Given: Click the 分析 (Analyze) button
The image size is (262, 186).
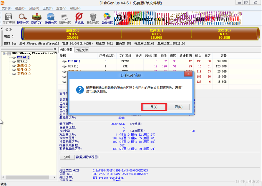Looking at the screenshot, I should pyautogui.click(x=67, y=157).
